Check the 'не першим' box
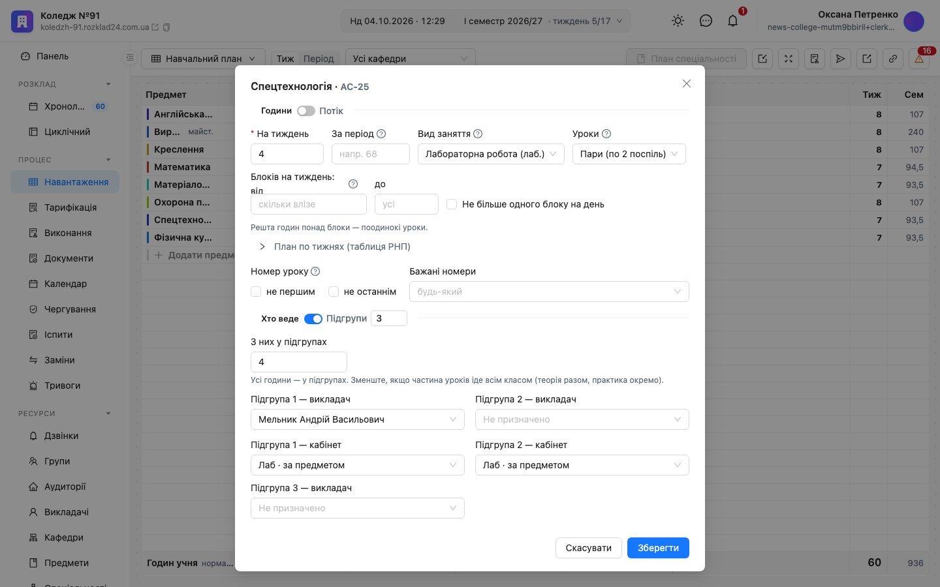Screen dimensions: 940x587 pos(256,292)
